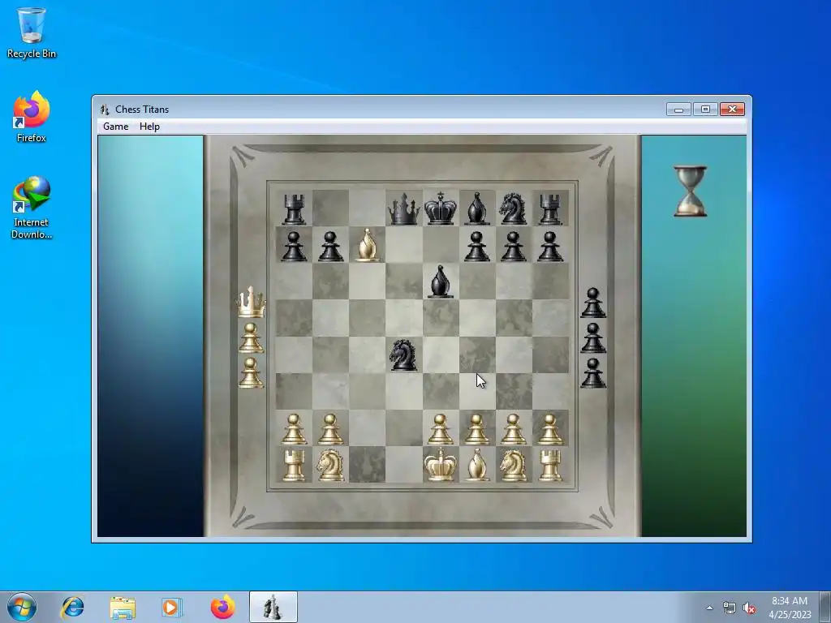Select the black queen on d8

pos(404,209)
